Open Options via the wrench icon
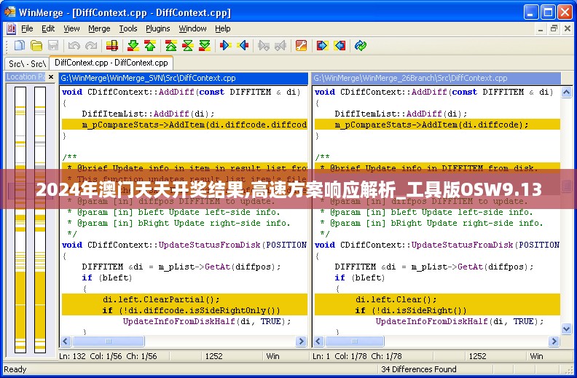The width and height of the screenshot is (577, 378). point(301,46)
